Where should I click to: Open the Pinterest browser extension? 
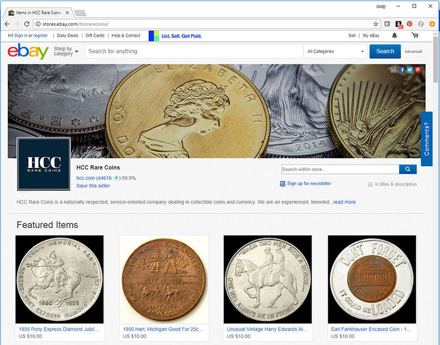[x=410, y=24]
